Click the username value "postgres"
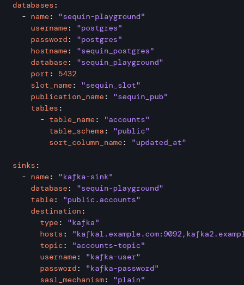244x285 pixels. coord(99,28)
